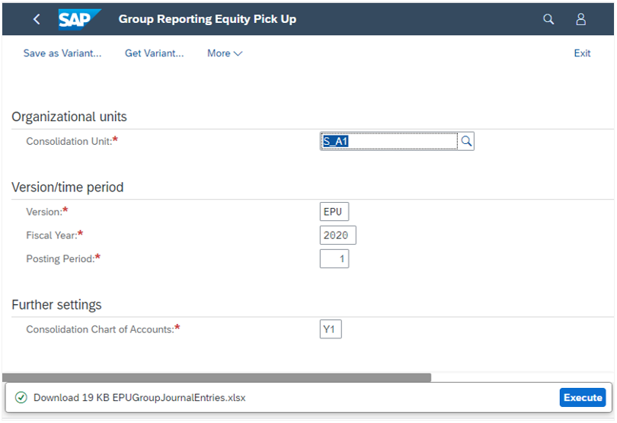Viewport: 617px width, 423px height.
Task: Click the Group Reporting Equity Pick Up title
Action: pyautogui.click(x=207, y=19)
